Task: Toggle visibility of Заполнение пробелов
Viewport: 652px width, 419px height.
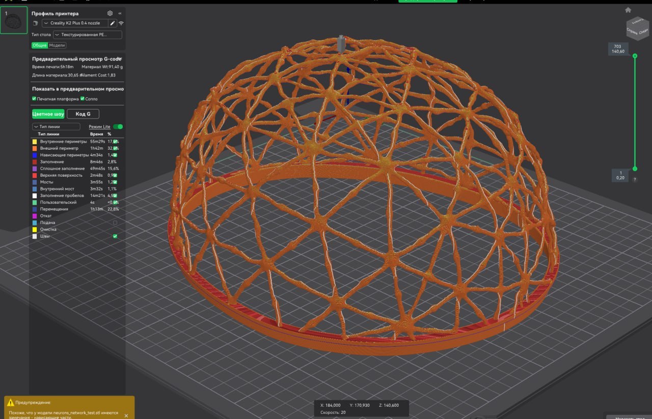Action: [x=115, y=195]
